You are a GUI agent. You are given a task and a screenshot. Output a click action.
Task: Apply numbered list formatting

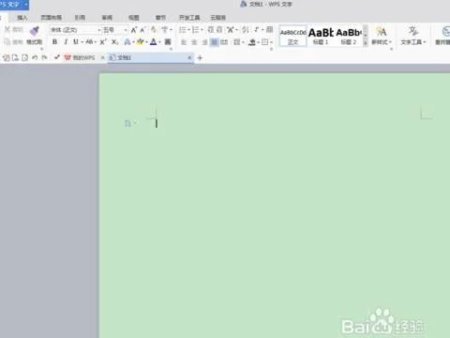[x=195, y=30]
